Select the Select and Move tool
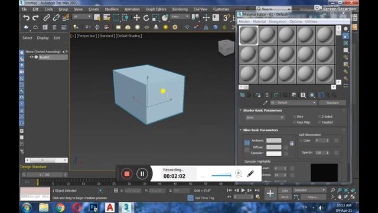Viewport: 378px width, 213px height. coord(136,18)
